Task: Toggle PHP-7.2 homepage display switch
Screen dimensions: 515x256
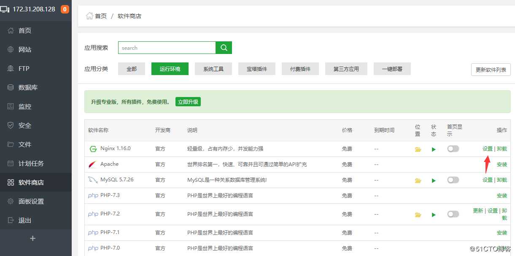Action: (x=453, y=214)
